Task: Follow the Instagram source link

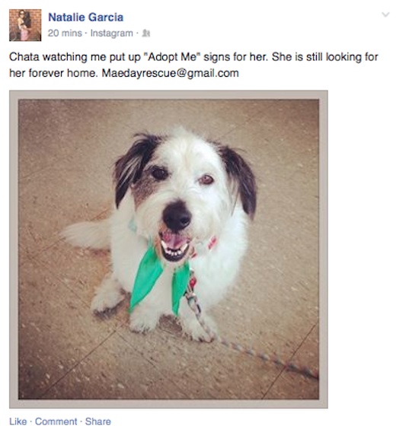Action: pos(111,33)
